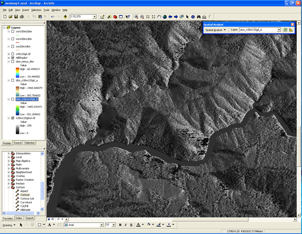Open the Arial font name dropdown
302x234 pixels.
[102, 225]
